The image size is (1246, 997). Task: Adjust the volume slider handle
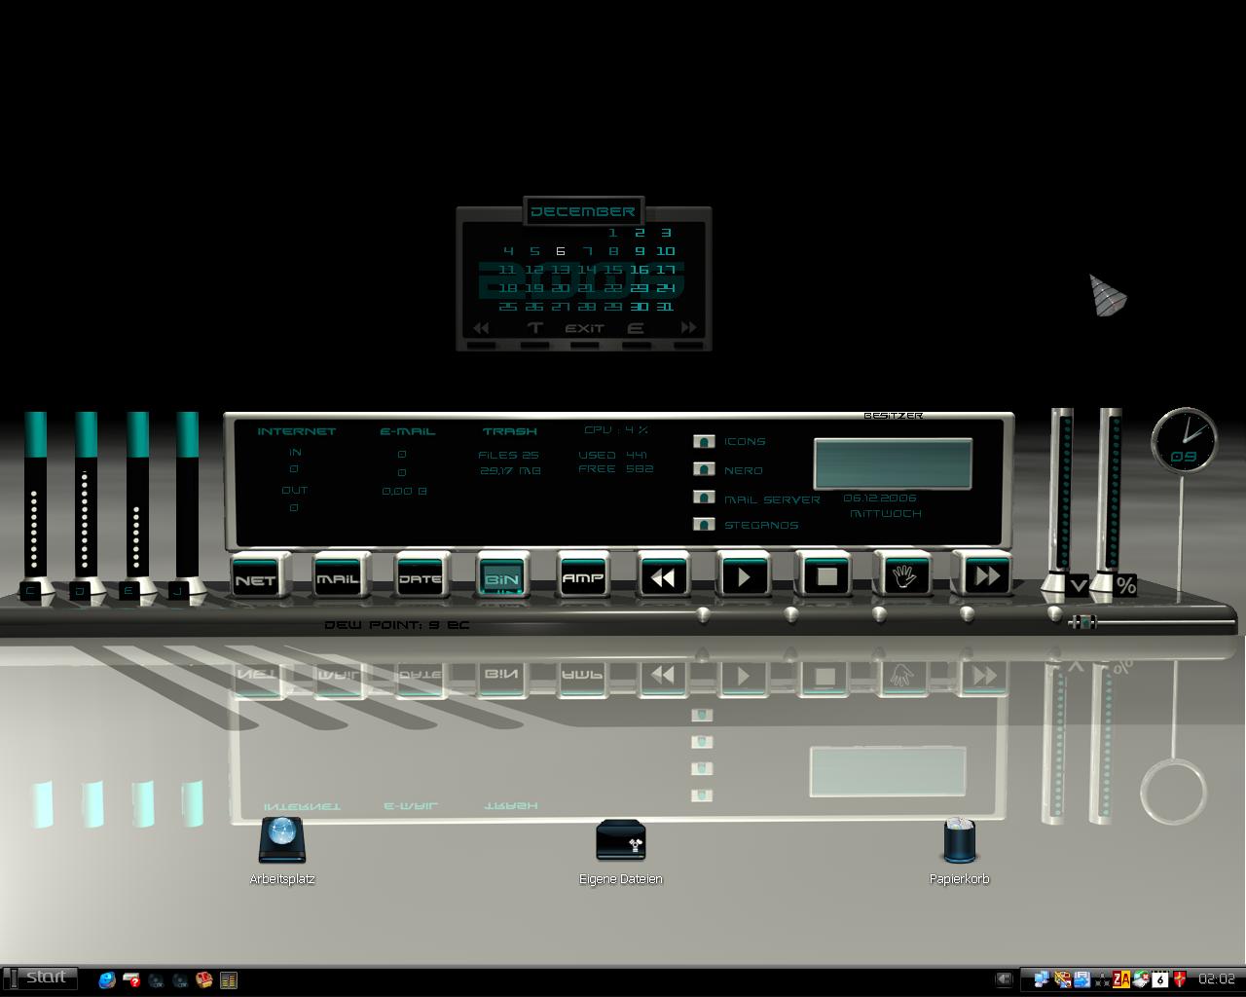point(1083,621)
